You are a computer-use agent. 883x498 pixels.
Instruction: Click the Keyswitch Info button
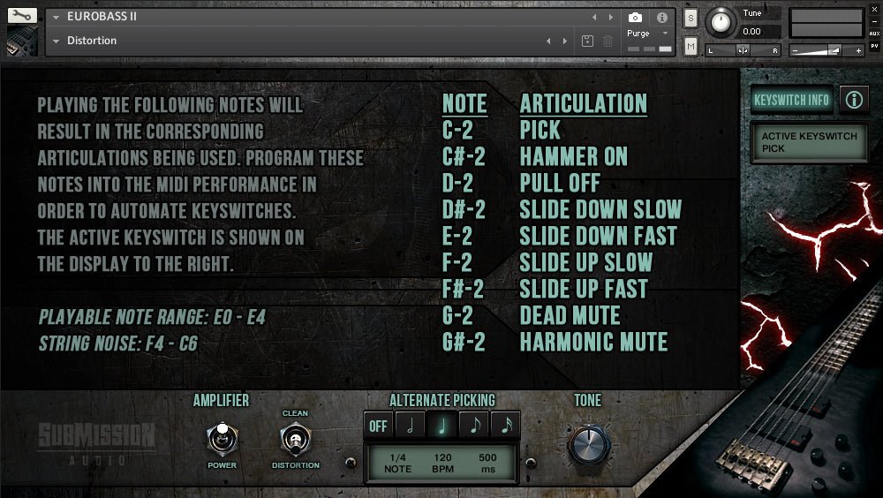point(792,100)
